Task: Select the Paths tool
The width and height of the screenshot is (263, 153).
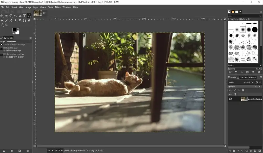Action: (24, 20)
